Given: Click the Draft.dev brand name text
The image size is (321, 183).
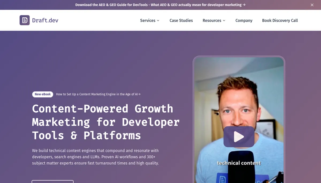Looking at the screenshot, I should [45, 20].
